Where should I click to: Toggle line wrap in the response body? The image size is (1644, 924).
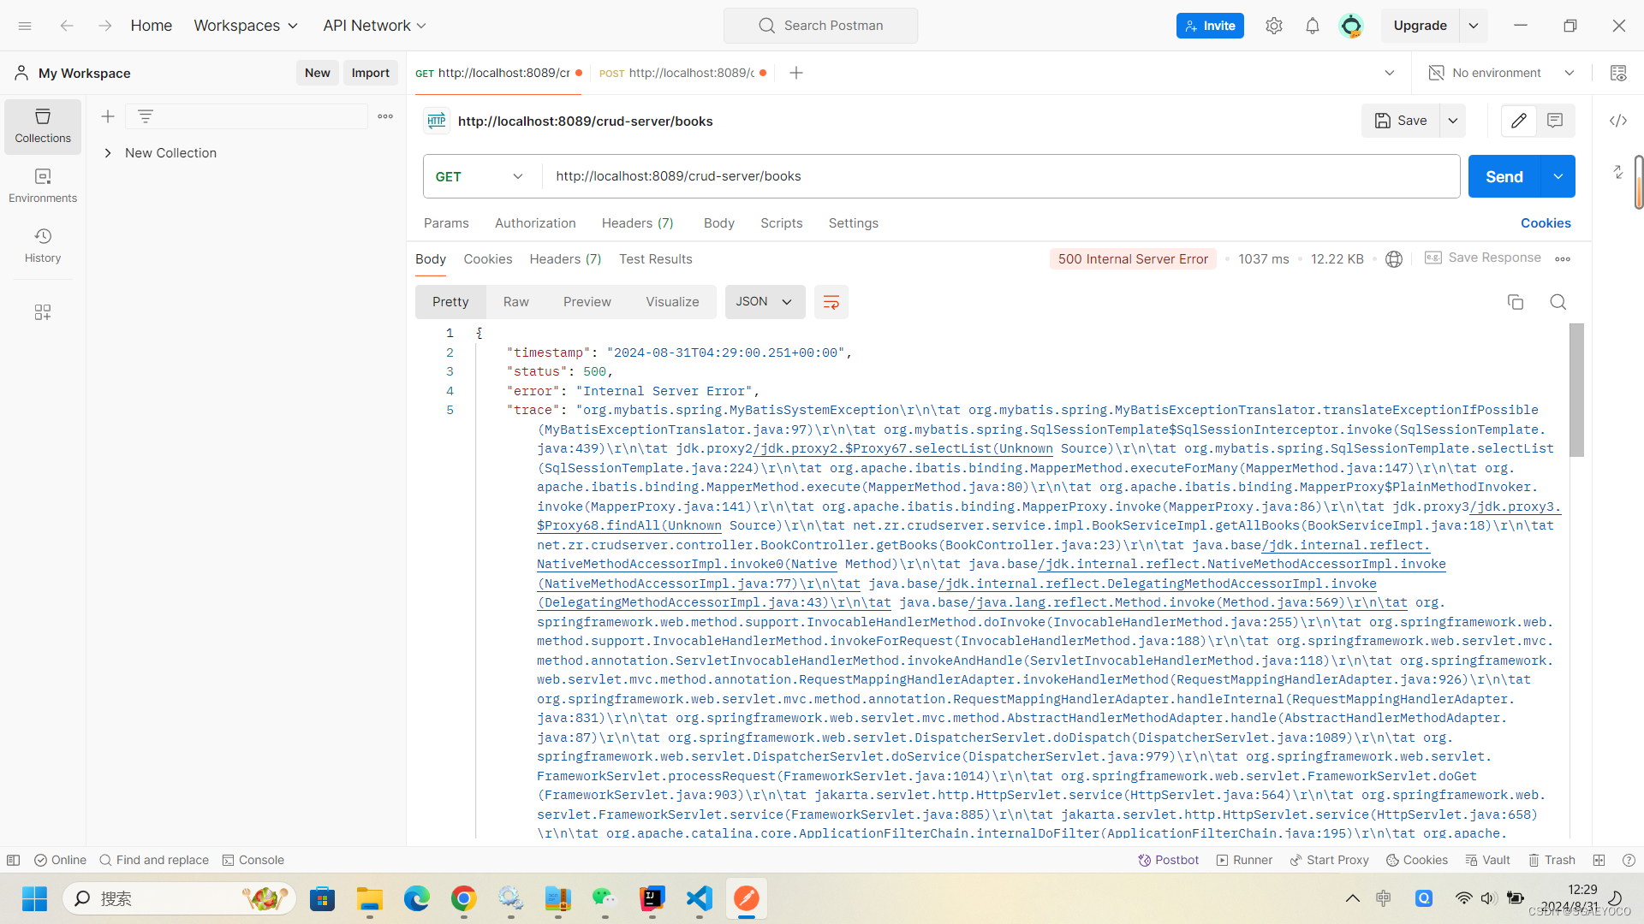[831, 302]
